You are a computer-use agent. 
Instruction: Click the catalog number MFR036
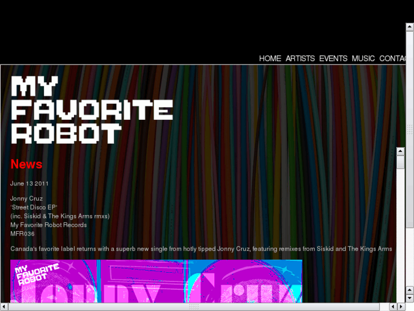22,234
